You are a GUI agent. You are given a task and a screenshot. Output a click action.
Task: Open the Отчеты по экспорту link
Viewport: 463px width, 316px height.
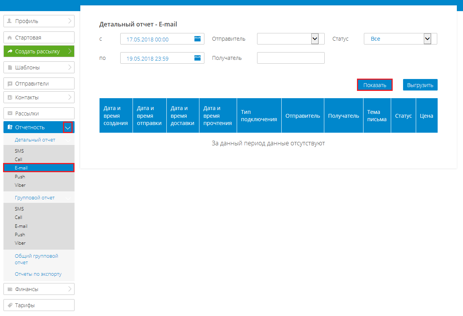(38, 274)
